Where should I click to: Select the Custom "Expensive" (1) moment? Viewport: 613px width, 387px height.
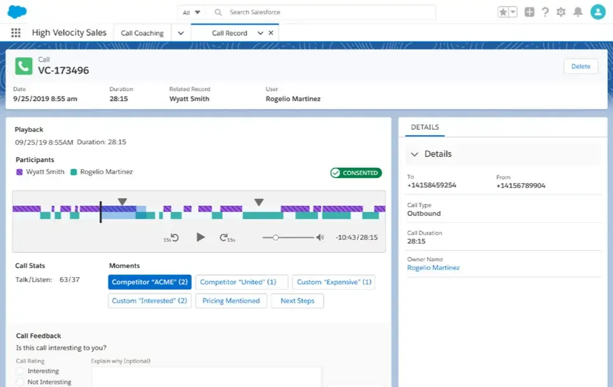[x=334, y=282]
